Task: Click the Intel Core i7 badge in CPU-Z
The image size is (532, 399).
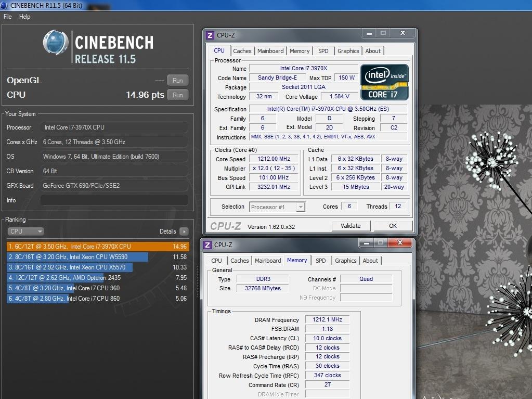Action: point(384,82)
